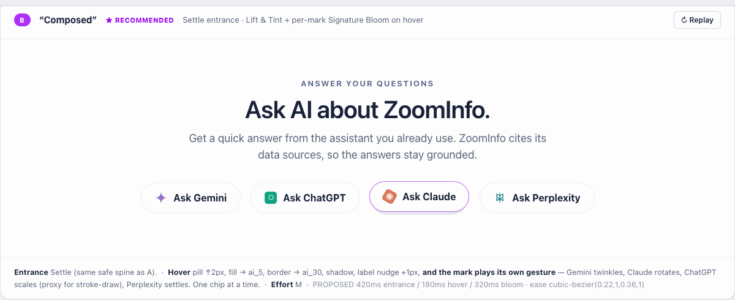Click the ANSWER YOUR QUESTIONS eyebrow text
This screenshot has height=300, width=735.
pyautogui.click(x=367, y=84)
